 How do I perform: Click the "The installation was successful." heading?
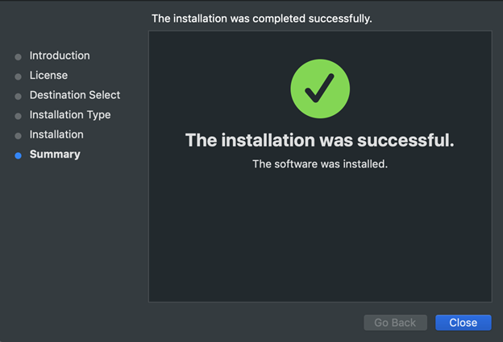click(x=320, y=140)
